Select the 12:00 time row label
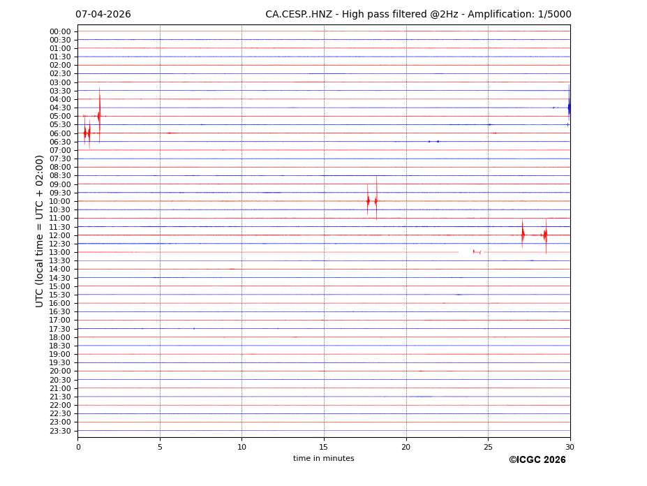647x486 pixels. [60, 235]
